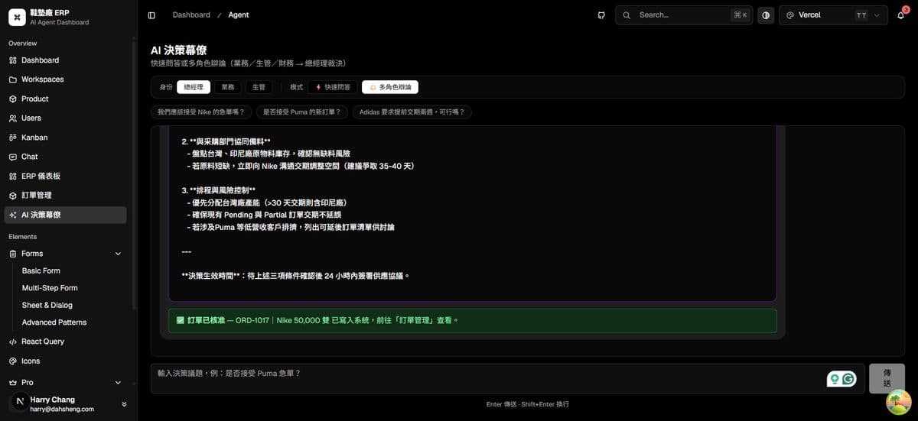Open Multi-Step Form
Image resolution: width=918 pixels, height=421 pixels.
(x=50, y=288)
